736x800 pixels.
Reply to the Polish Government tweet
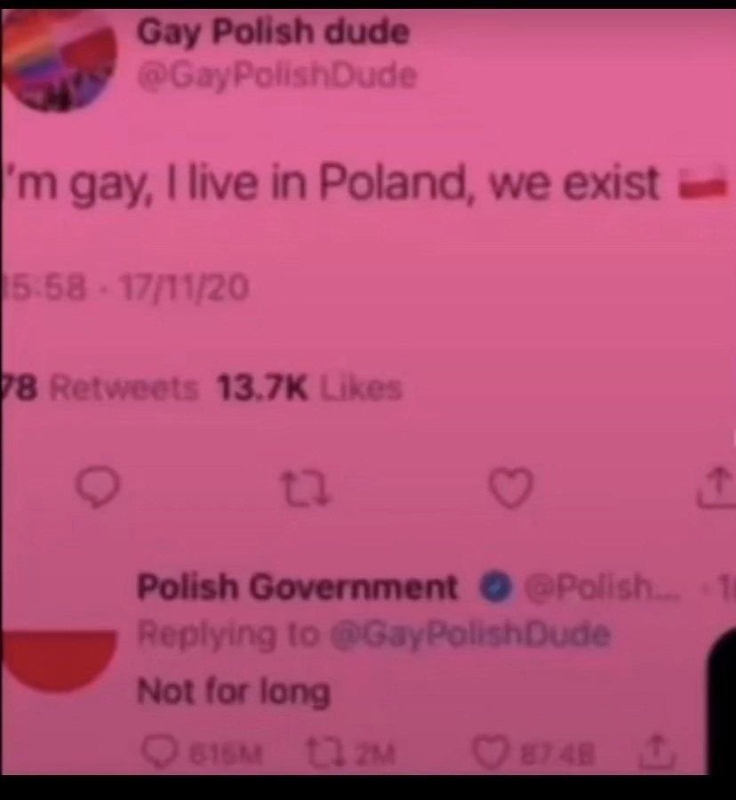159,754
